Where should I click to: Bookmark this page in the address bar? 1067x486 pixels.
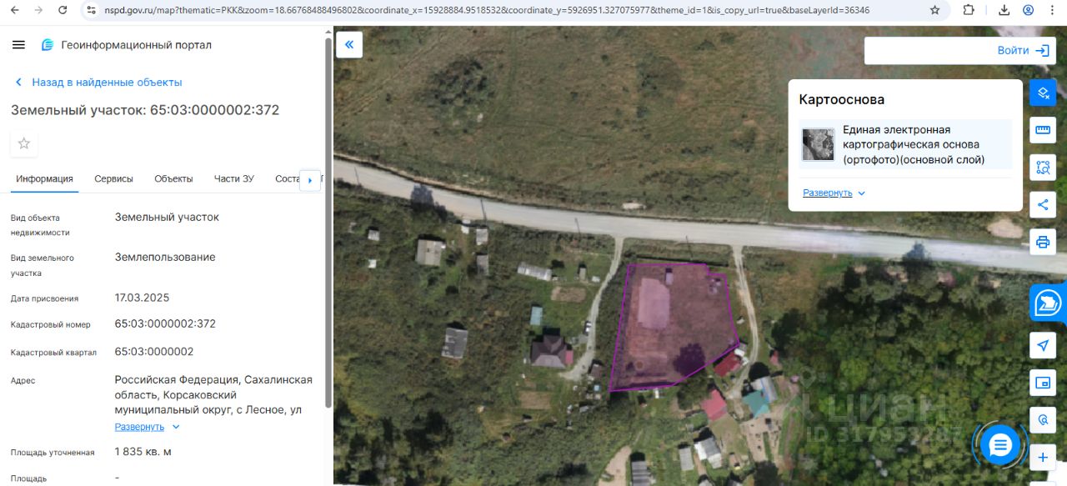934,10
